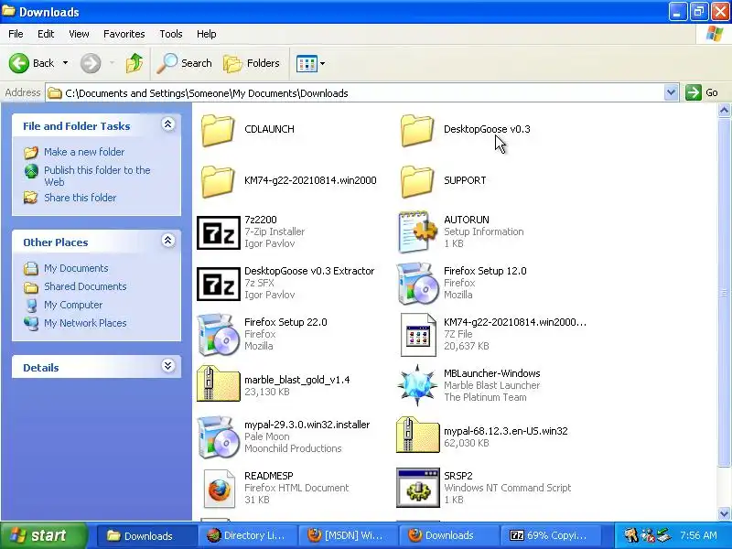
Task: Expand the Details panel
Action: point(168,365)
